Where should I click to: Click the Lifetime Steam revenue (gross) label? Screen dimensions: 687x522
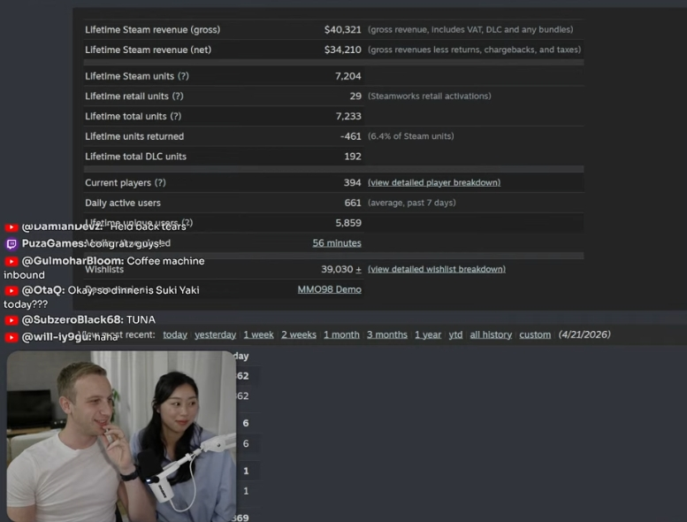click(152, 30)
